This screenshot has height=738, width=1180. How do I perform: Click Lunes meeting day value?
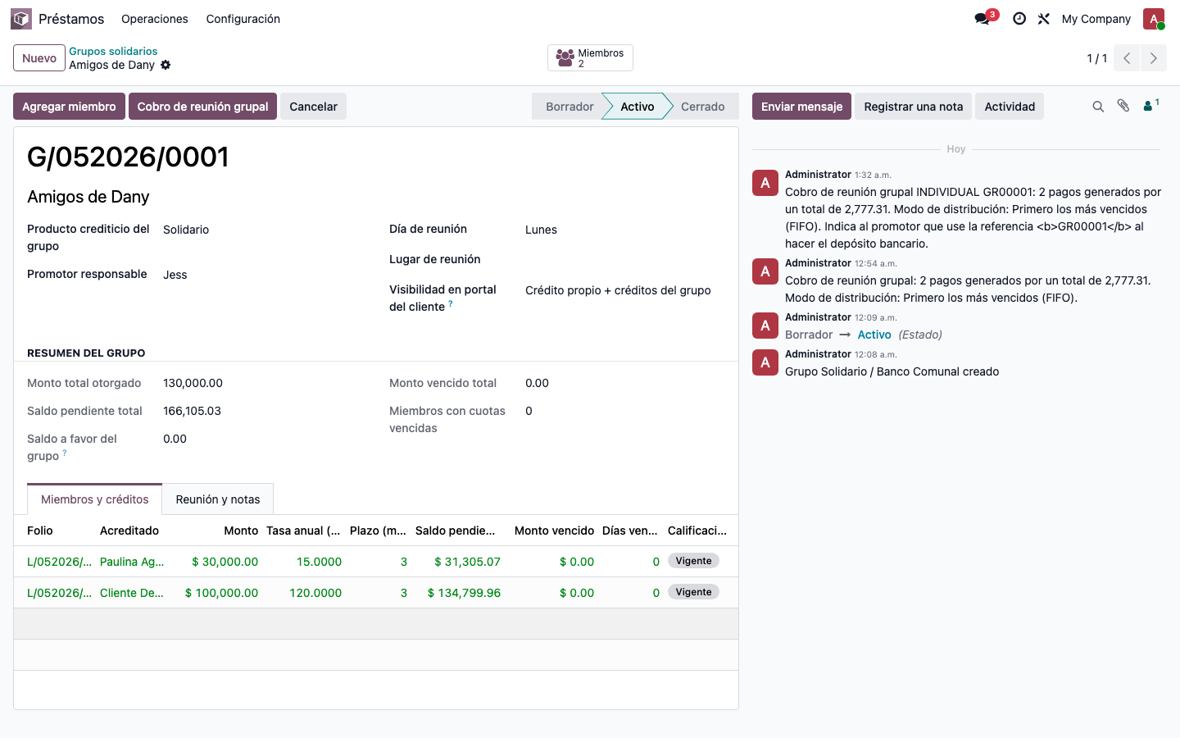(x=541, y=230)
